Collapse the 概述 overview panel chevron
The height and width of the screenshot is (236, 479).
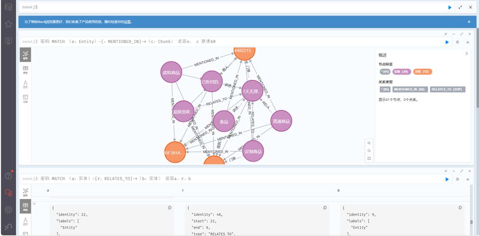467,53
